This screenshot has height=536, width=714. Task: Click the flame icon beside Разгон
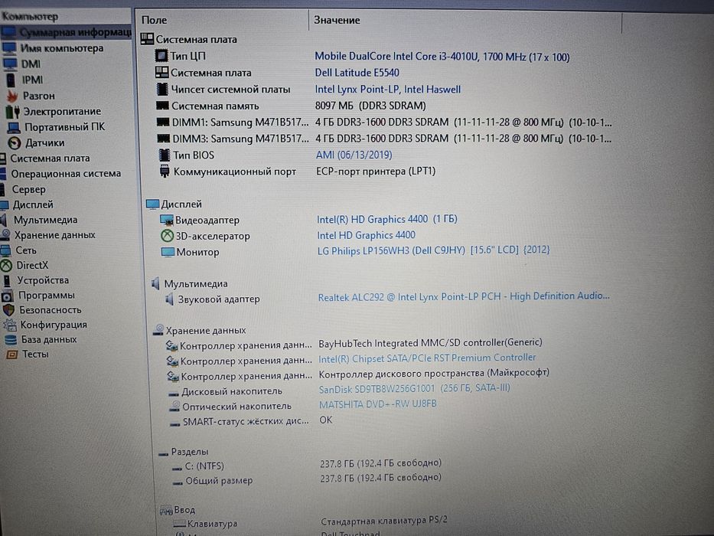pos(12,96)
